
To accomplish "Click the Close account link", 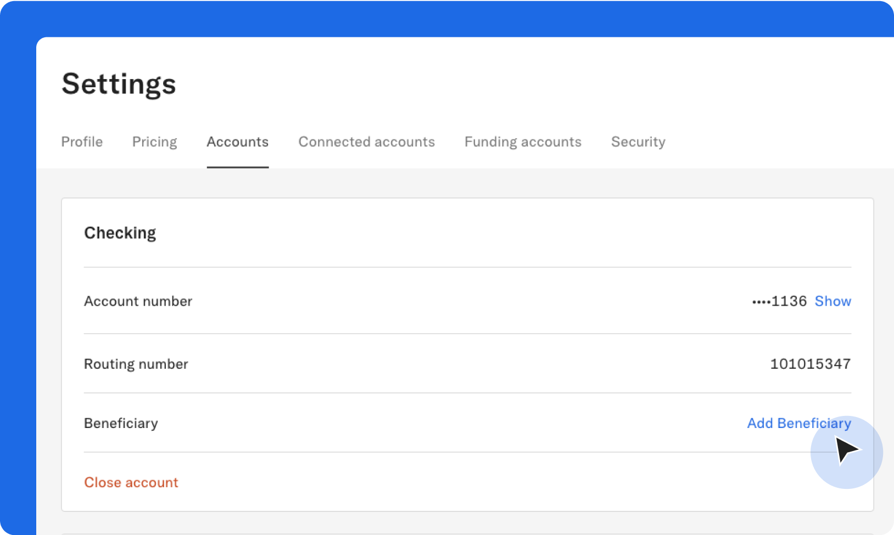I will point(131,482).
